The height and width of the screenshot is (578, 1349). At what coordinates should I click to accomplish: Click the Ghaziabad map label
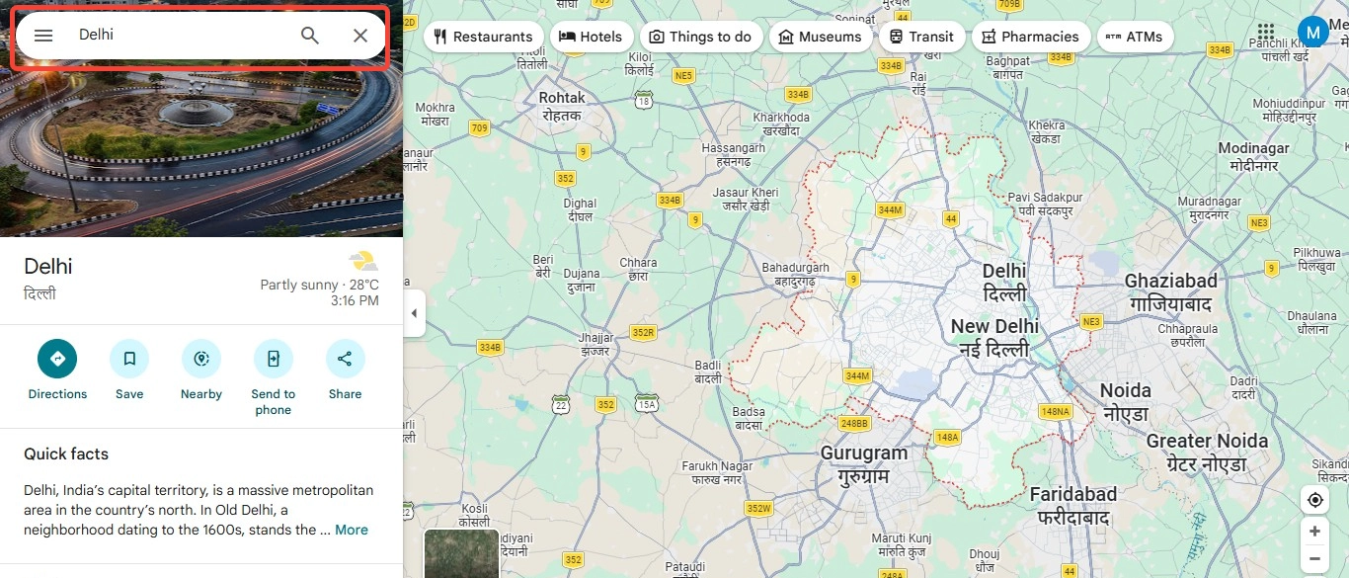click(x=1171, y=292)
